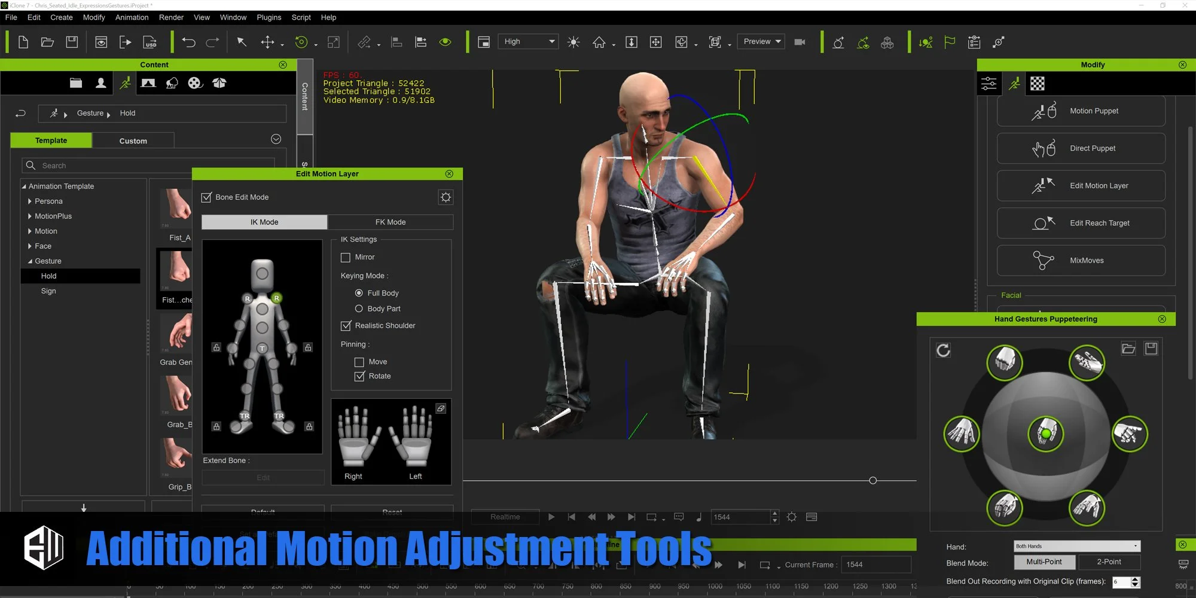Switch to FK Mode tab
The image size is (1196, 598).
390,222
